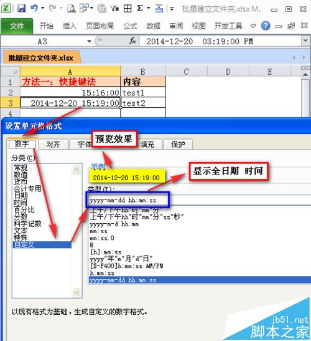311x341 pixels.
Task: Click the Save icon in quick access toolbar
Action: 21,8
